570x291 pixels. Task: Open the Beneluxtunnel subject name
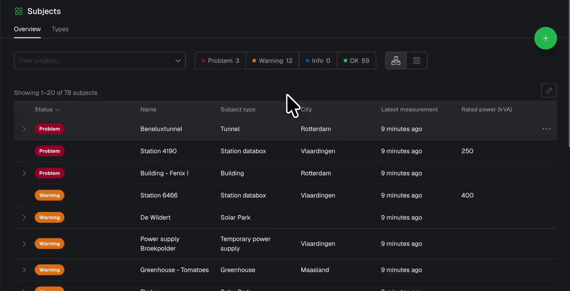(x=161, y=129)
